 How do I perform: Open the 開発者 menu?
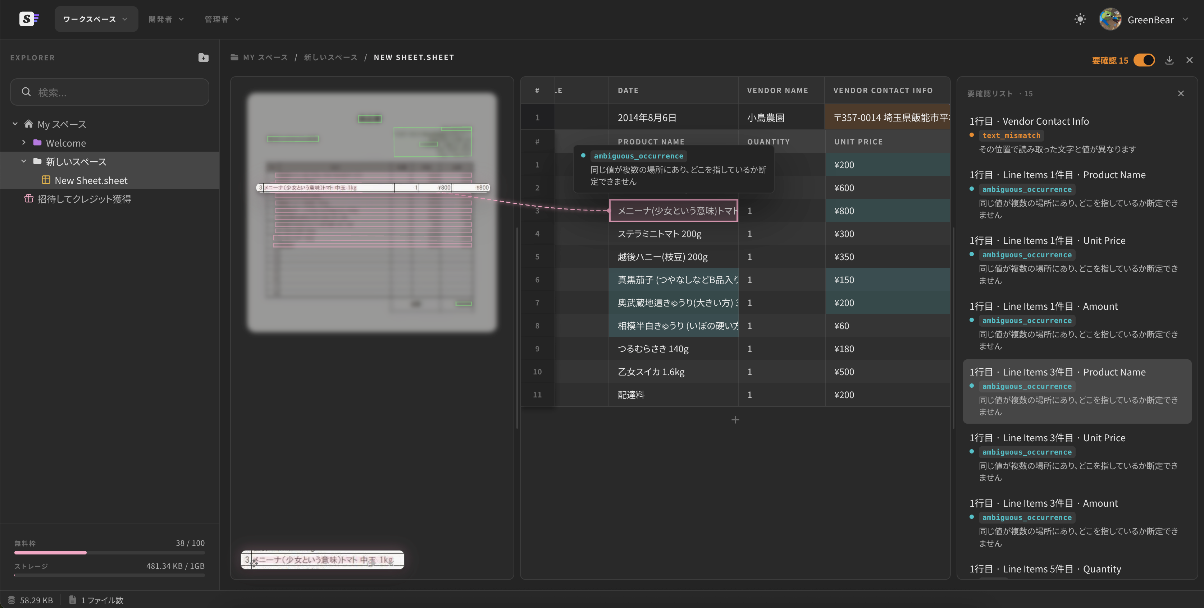click(166, 19)
